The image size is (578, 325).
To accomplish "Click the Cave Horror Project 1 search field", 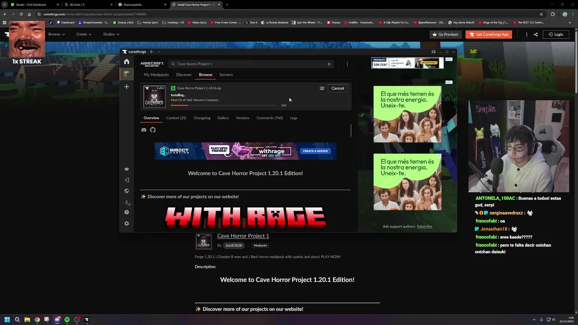I will [251, 64].
